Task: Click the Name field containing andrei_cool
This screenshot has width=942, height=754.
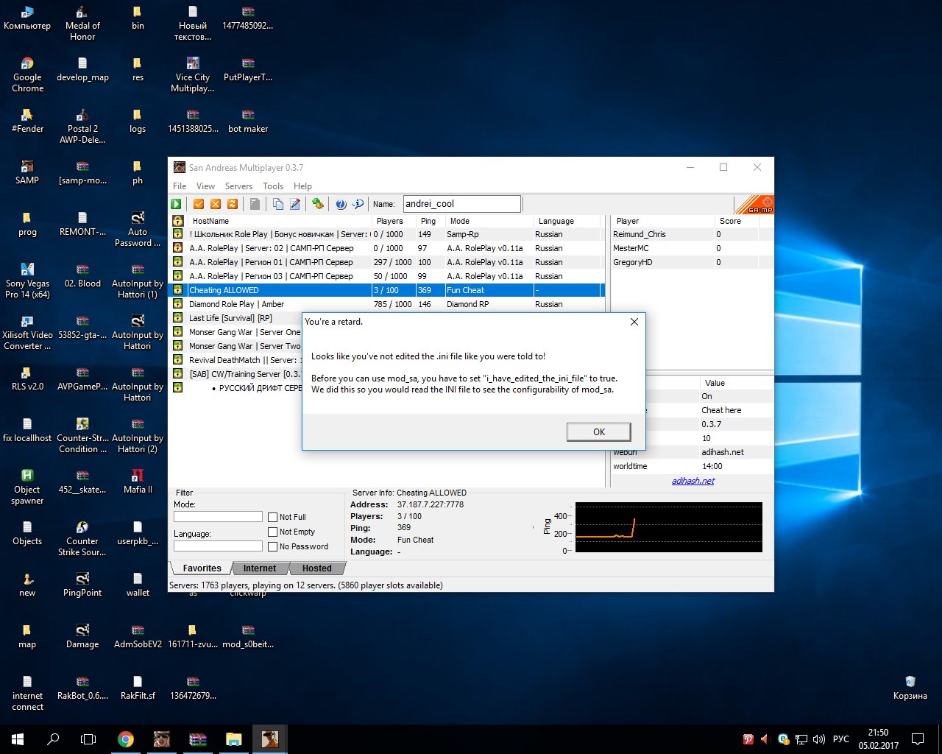Action: click(x=462, y=204)
